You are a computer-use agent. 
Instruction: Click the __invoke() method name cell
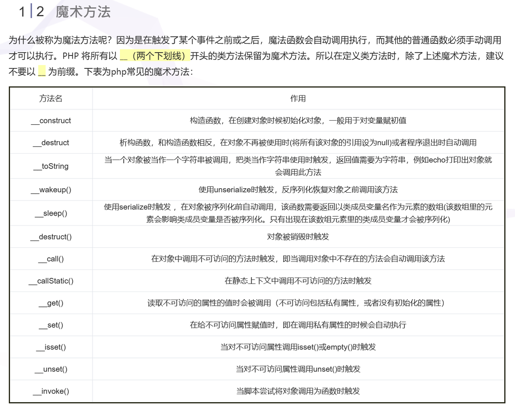(51, 391)
